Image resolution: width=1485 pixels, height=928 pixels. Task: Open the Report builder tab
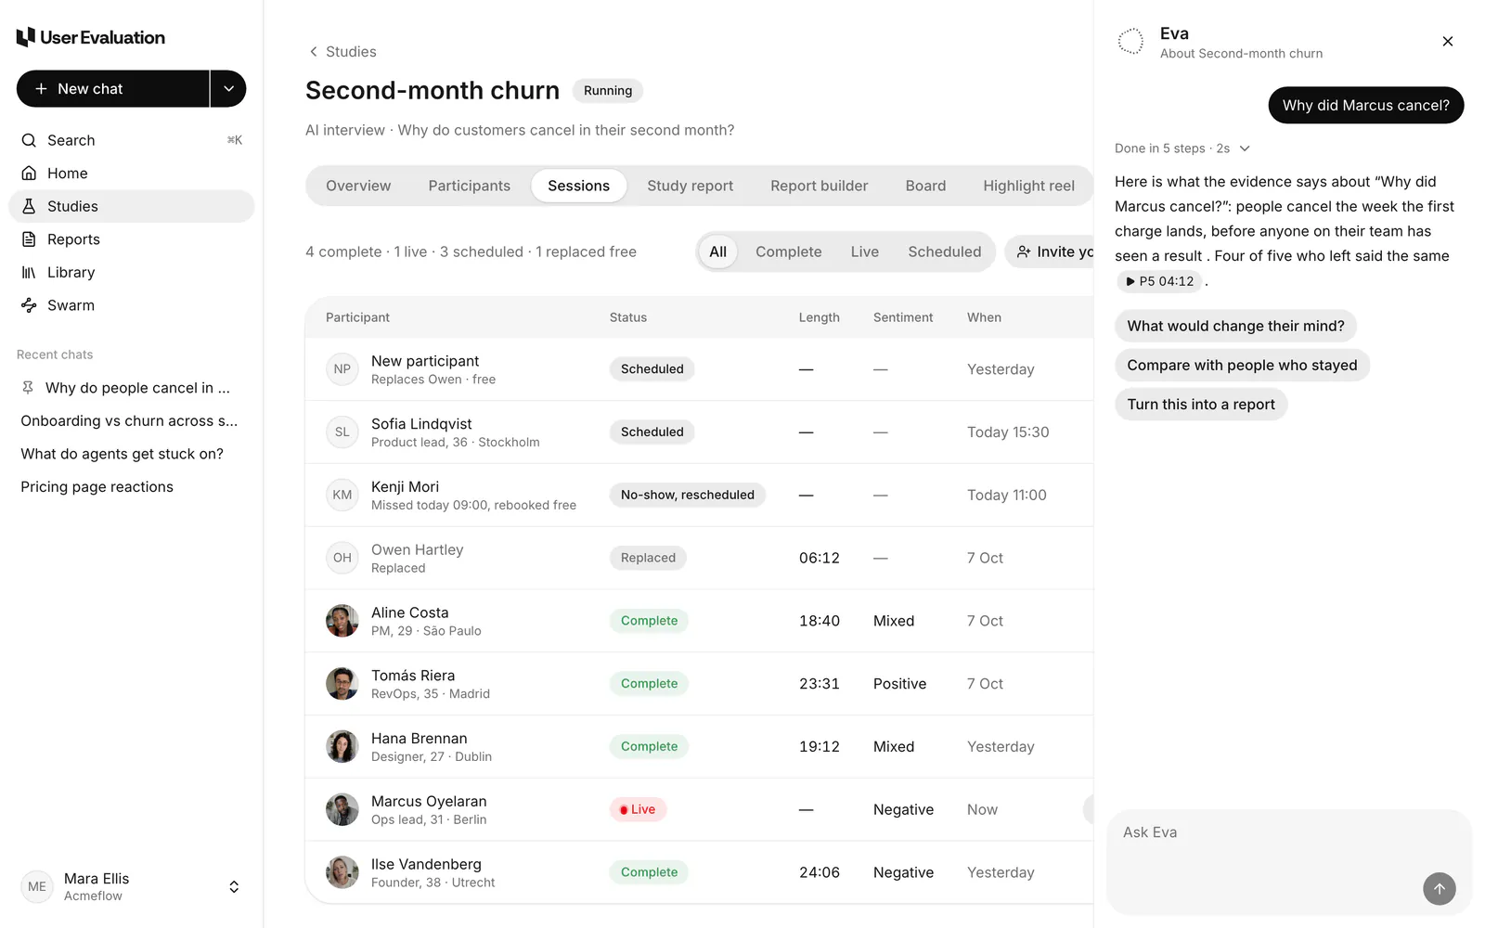click(820, 186)
